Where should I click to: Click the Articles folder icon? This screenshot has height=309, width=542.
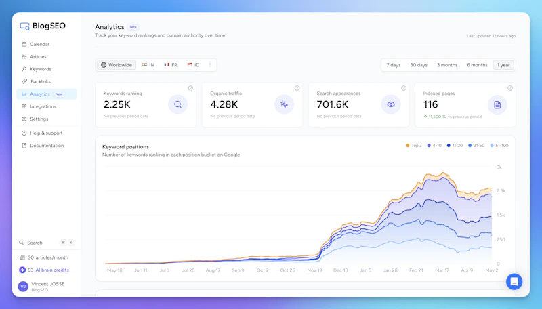click(24, 57)
